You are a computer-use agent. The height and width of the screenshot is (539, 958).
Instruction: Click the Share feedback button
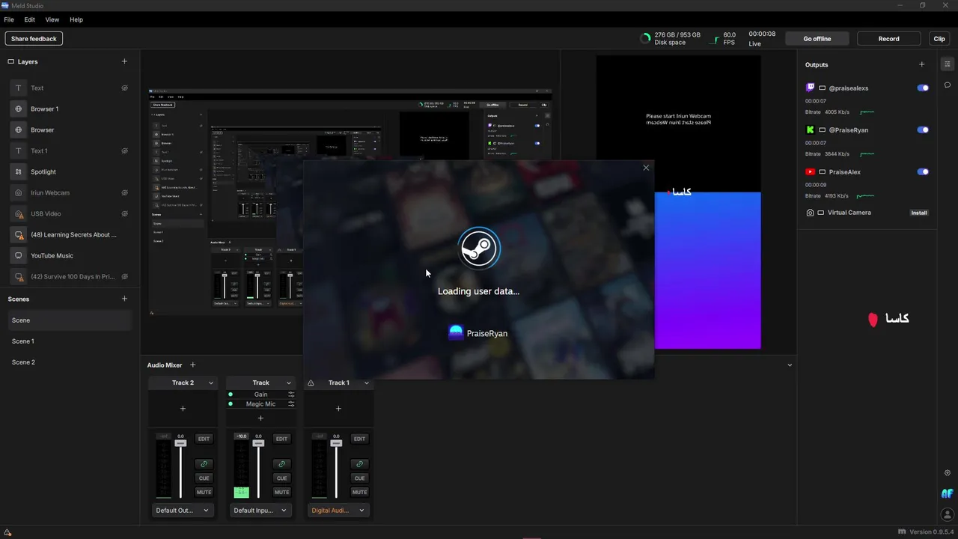pyautogui.click(x=34, y=39)
